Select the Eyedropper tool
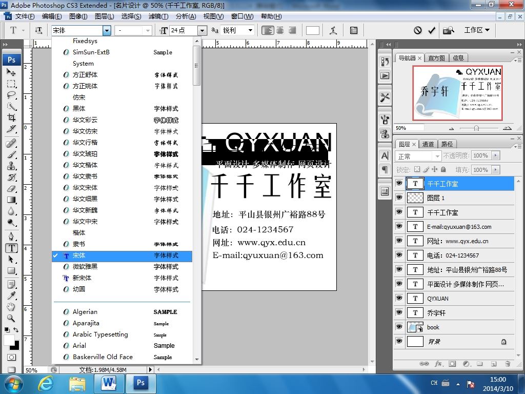The image size is (525, 394). tap(11, 295)
